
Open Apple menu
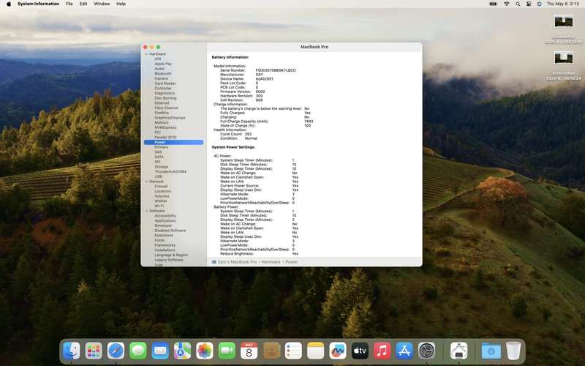9,4
